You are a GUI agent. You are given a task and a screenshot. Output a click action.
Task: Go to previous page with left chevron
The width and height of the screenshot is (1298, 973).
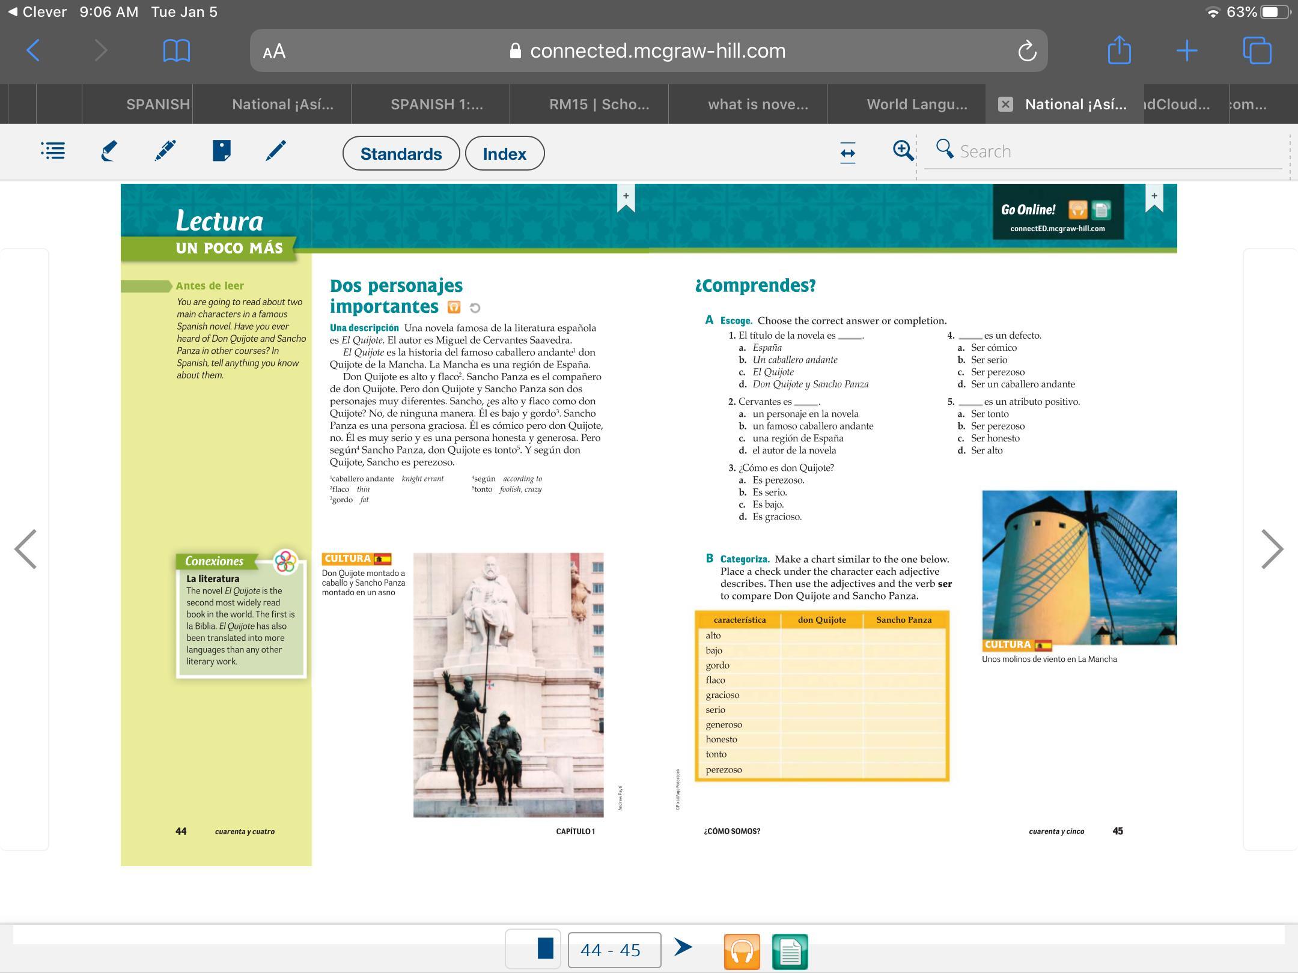coord(26,549)
